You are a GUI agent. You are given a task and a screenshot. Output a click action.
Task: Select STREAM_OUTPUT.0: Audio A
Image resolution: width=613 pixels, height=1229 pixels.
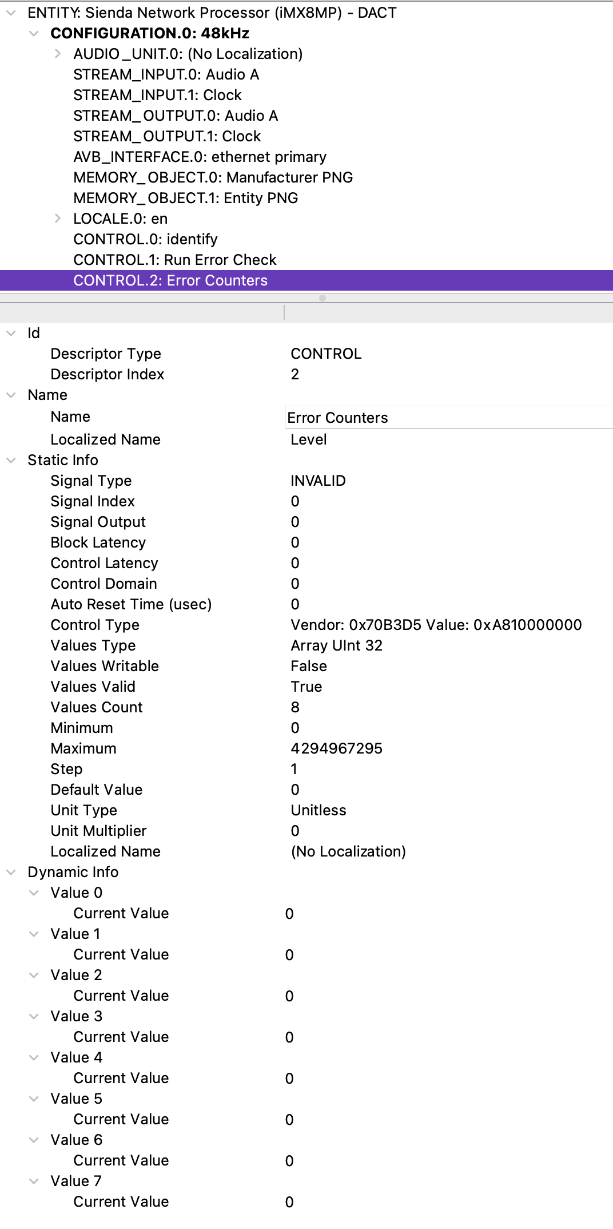[307, 116]
